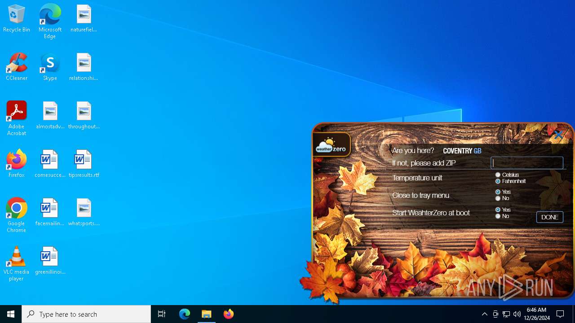The image size is (575, 323).
Task: Launch Microsoft Edge from desktop shortcut
Action: coord(50,21)
